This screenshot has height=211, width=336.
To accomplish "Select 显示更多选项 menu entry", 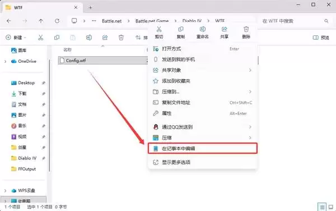I will 203,162.
